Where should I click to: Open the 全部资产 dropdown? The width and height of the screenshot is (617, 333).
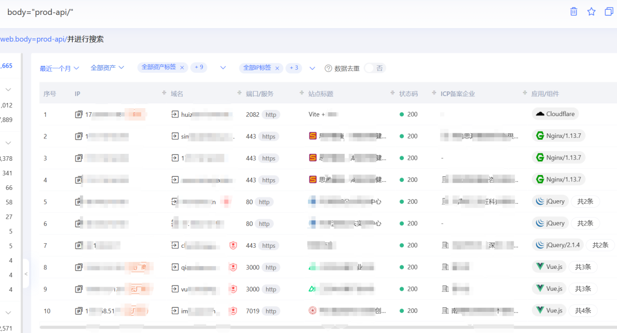pos(107,68)
